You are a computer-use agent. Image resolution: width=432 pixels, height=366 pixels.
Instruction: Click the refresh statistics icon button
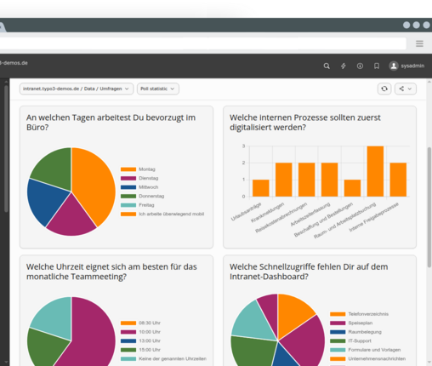tap(384, 89)
